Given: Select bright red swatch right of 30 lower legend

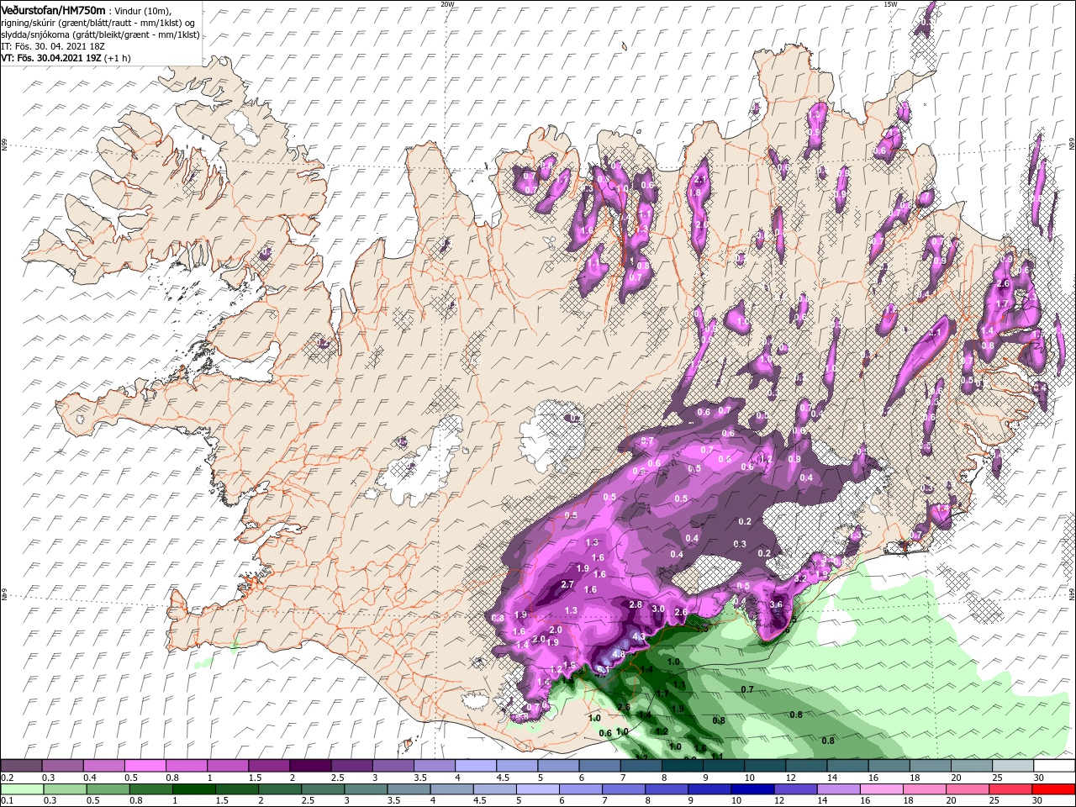Looking at the screenshot, I should [x=1054, y=789].
